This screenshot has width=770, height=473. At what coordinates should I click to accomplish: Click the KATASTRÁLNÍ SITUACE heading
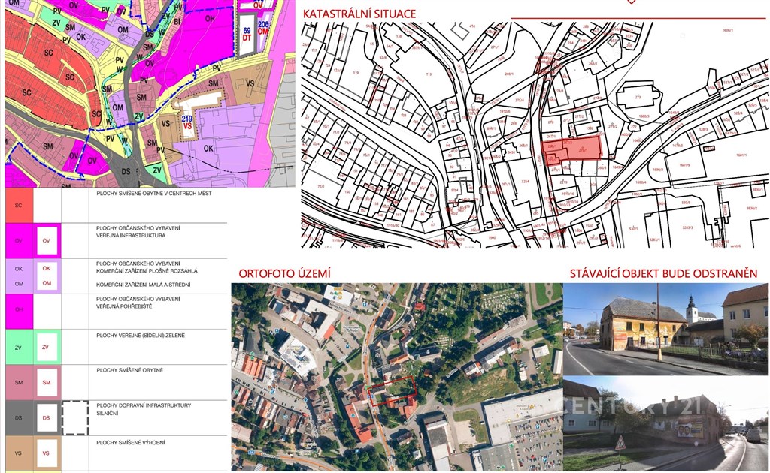click(359, 14)
